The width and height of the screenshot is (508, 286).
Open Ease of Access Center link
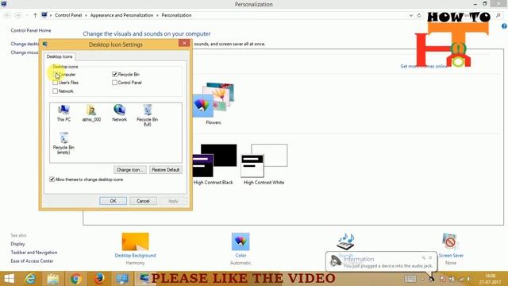(x=32, y=261)
